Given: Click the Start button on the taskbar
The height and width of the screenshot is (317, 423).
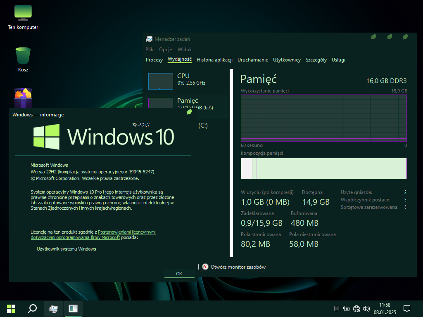Looking at the screenshot, I should (x=11, y=308).
